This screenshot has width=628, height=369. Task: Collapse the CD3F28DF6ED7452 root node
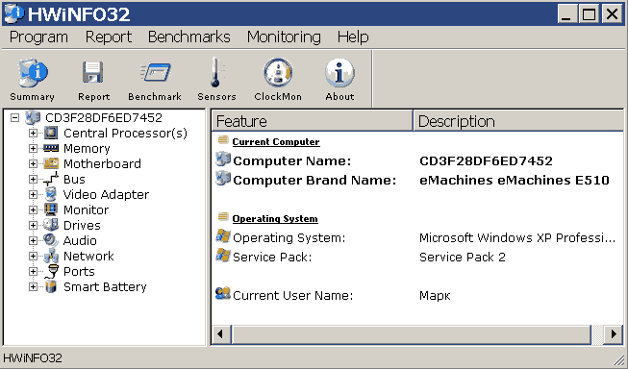(x=14, y=117)
